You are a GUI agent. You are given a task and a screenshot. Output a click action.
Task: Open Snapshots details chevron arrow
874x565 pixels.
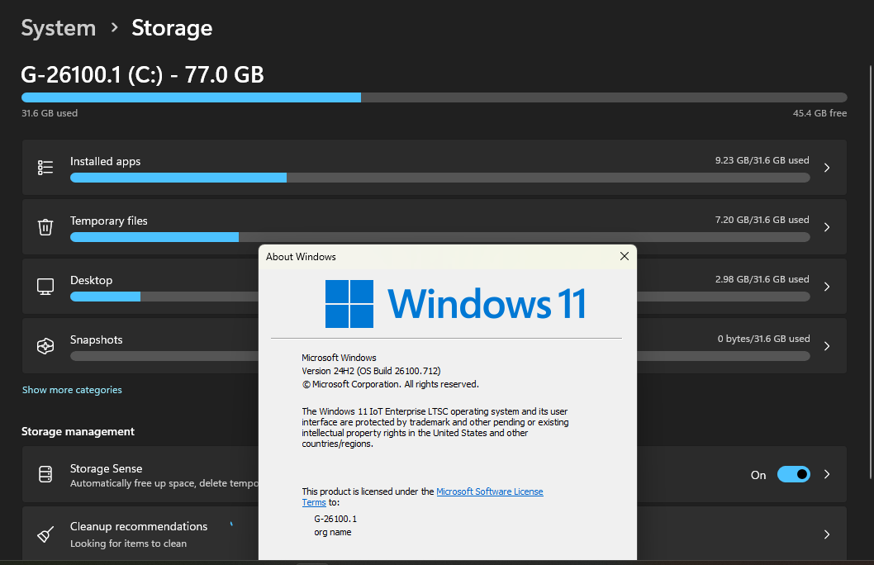tap(827, 346)
